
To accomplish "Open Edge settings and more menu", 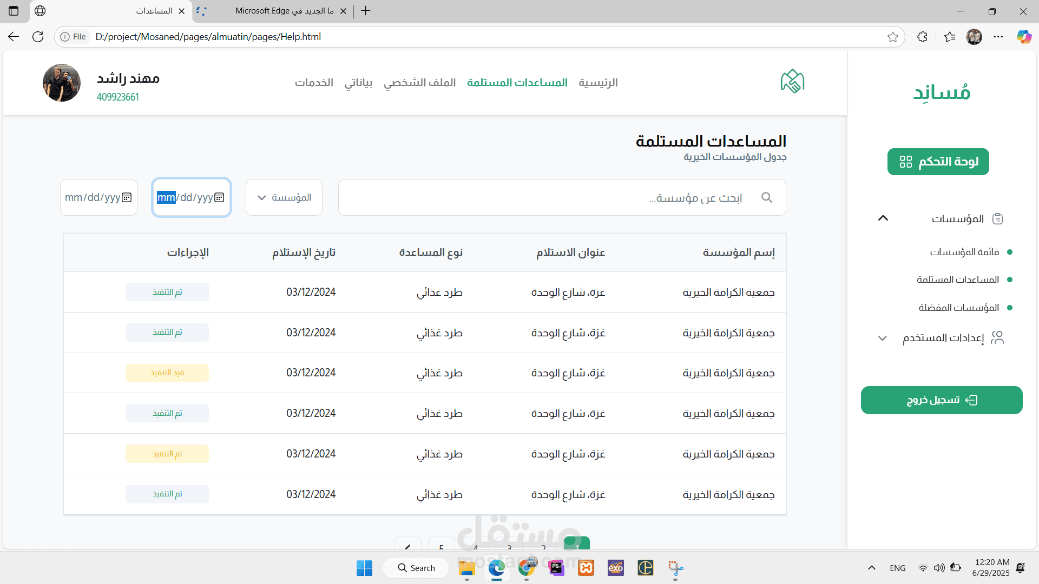I will tap(998, 37).
